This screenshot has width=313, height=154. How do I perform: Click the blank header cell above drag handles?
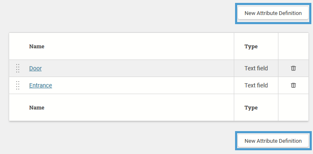[18, 47]
